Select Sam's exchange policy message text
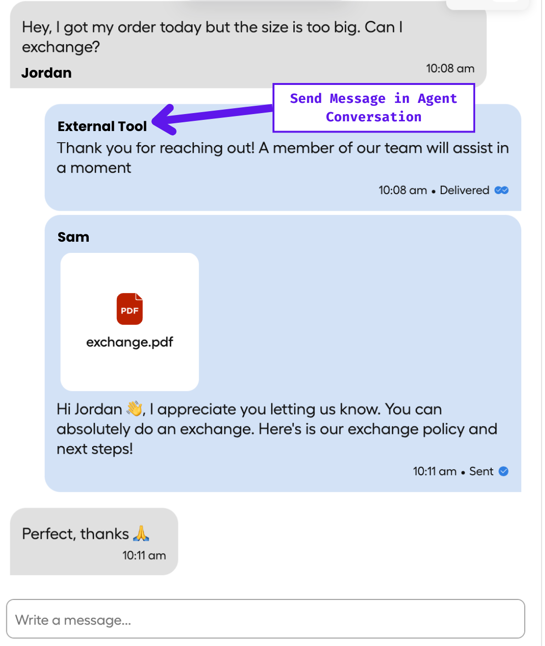 [x=277, y=429]
